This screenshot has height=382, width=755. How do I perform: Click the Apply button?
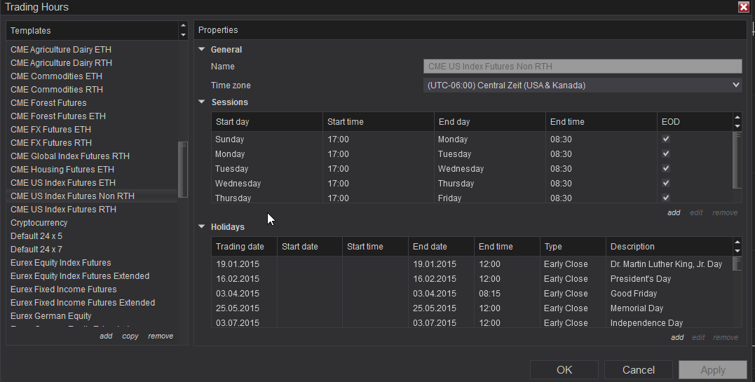coord(713,369)
